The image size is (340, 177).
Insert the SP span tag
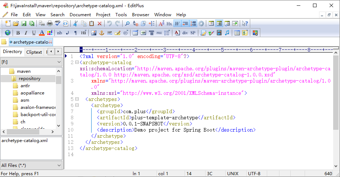[x=193, y=33]
